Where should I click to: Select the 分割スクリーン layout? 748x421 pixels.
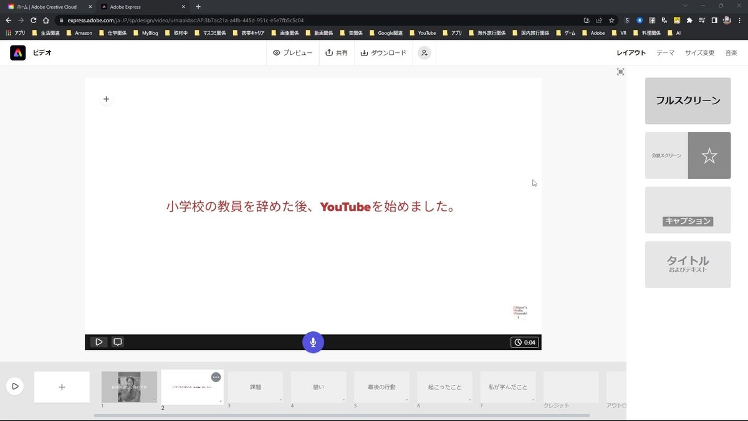[x=688, y=155]
